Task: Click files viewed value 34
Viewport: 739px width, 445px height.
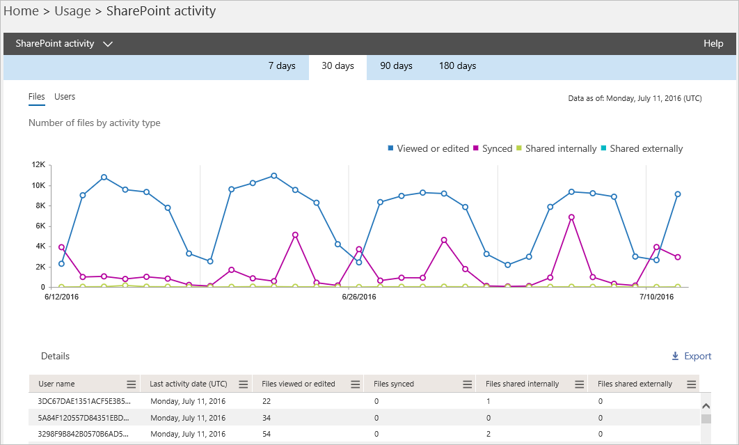Action: point(267,418)
